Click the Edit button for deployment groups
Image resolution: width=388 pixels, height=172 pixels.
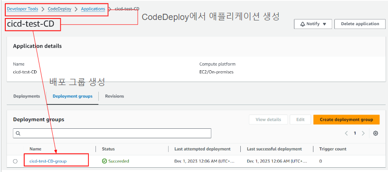pyautogui.click(x=300, y=120)
